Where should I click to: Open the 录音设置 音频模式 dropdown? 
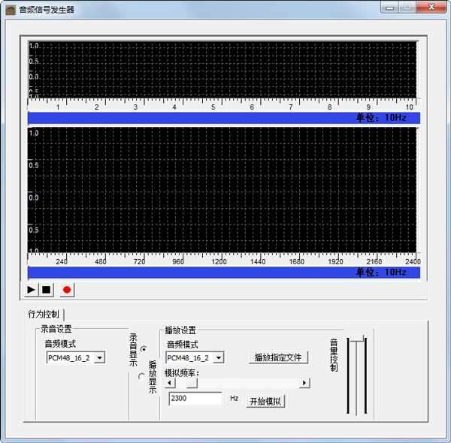point(99,358)
